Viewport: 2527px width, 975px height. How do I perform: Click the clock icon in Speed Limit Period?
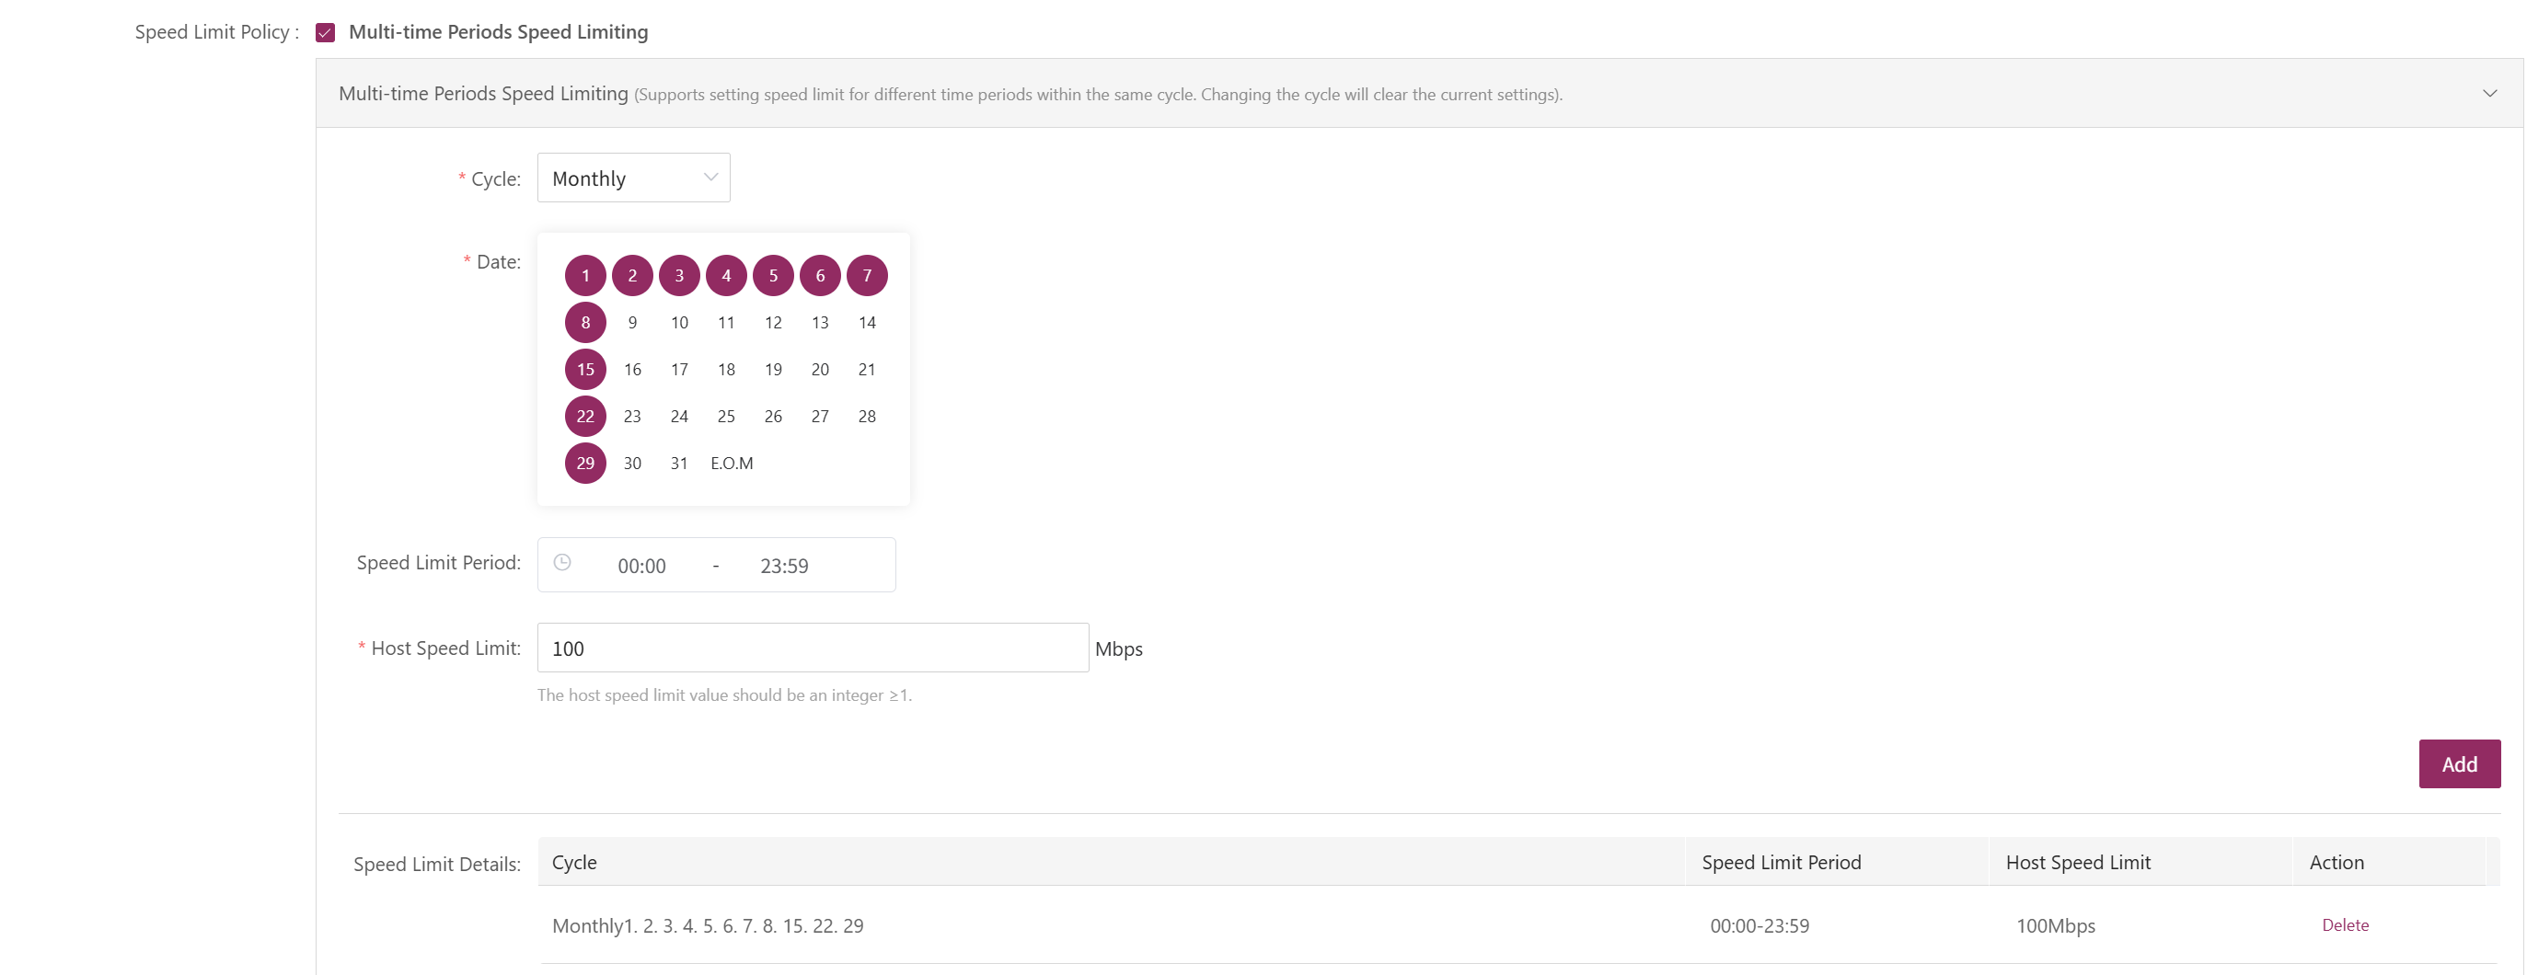(562, 563)
